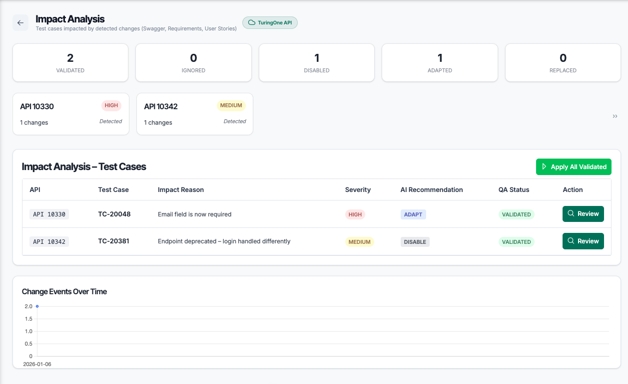Click the DISABLE recommendation badge
Image resolution: width=628 pixels, height=384 pixels.
[x=415, y=242]
